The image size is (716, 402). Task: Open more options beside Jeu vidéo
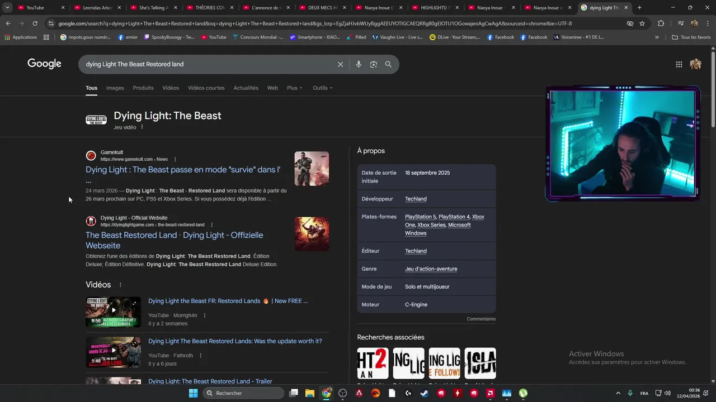point(142,127)
